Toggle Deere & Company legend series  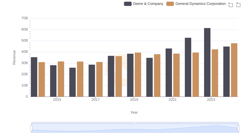click(x=143, y=4)
